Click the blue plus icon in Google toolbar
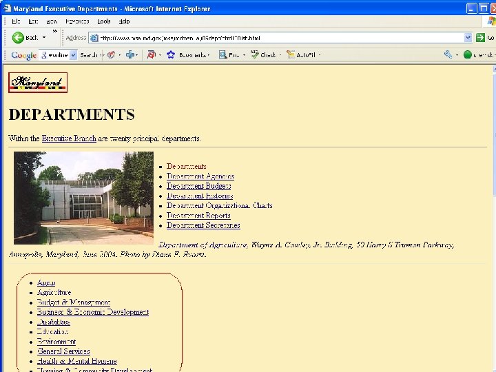 (x=130, y=54)
